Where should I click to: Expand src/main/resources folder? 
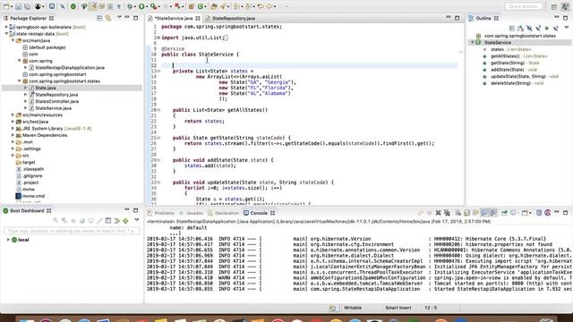click(x=13, y=115)
